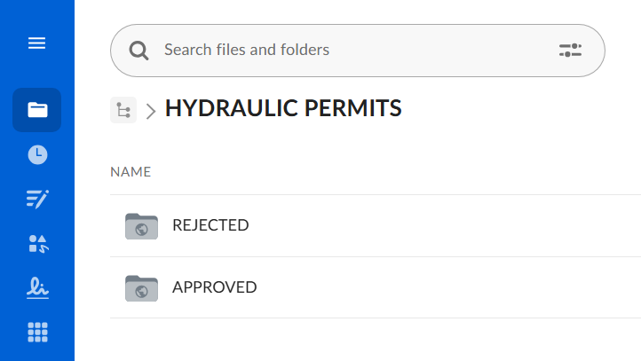Viewport: 641px width, 361px height.
Task: Open the APPROVED folder name link
Action: pyautogui.click(x=214, y=287)
